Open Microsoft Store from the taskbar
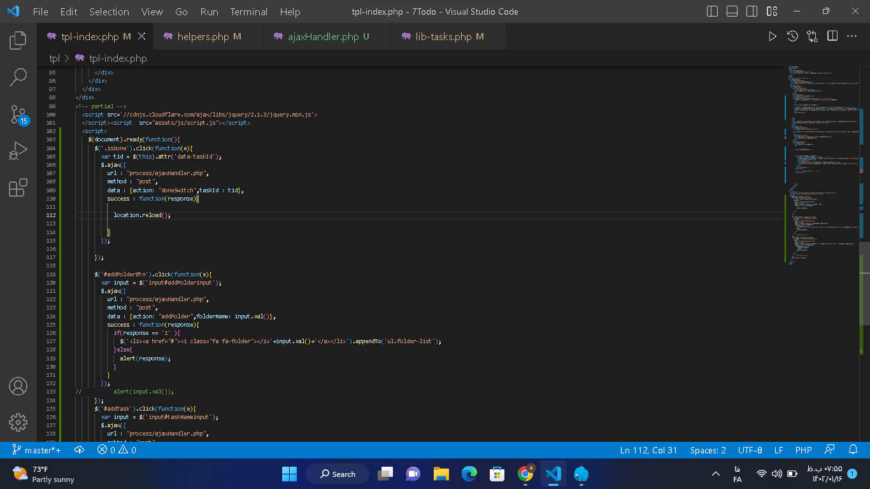The image size is (870, 489). (x=497, y=474)
